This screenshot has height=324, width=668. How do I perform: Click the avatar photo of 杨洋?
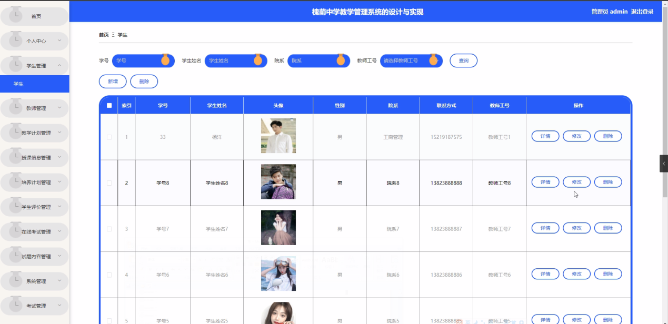click(x=278, y=136)
